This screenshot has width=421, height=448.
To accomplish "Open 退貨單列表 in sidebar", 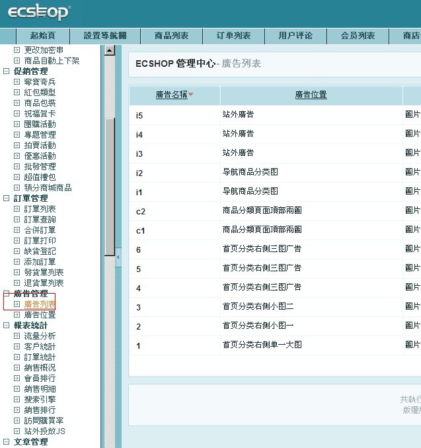I will coord(44,283).
